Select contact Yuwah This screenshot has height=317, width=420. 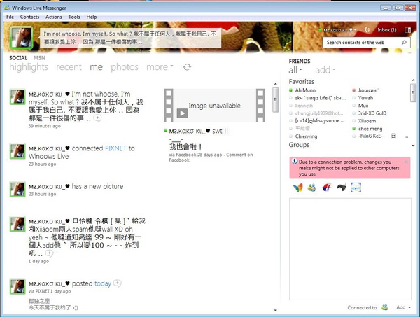[365, 98]
